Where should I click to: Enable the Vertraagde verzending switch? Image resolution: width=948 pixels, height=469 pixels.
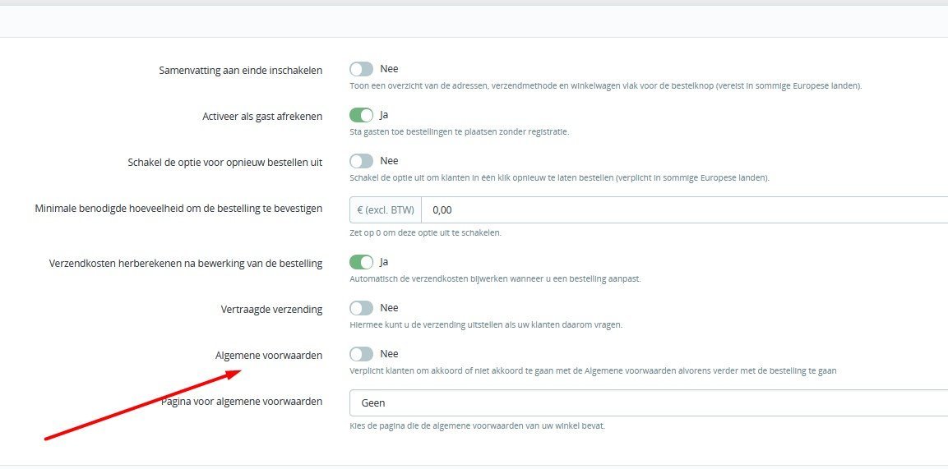(x=361, y=309)
